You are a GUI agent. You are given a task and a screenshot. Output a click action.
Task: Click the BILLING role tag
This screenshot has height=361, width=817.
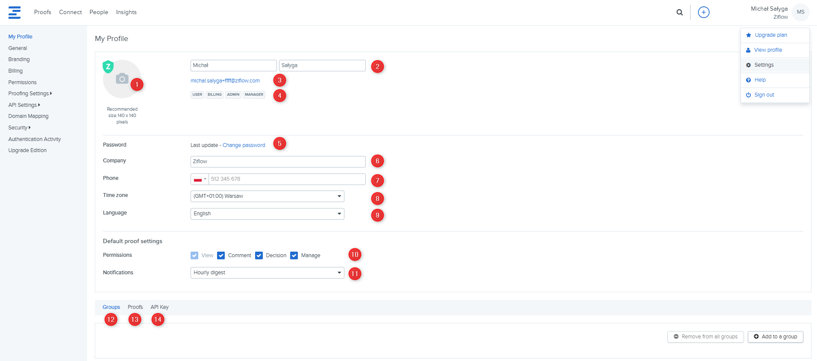[215, 94]
